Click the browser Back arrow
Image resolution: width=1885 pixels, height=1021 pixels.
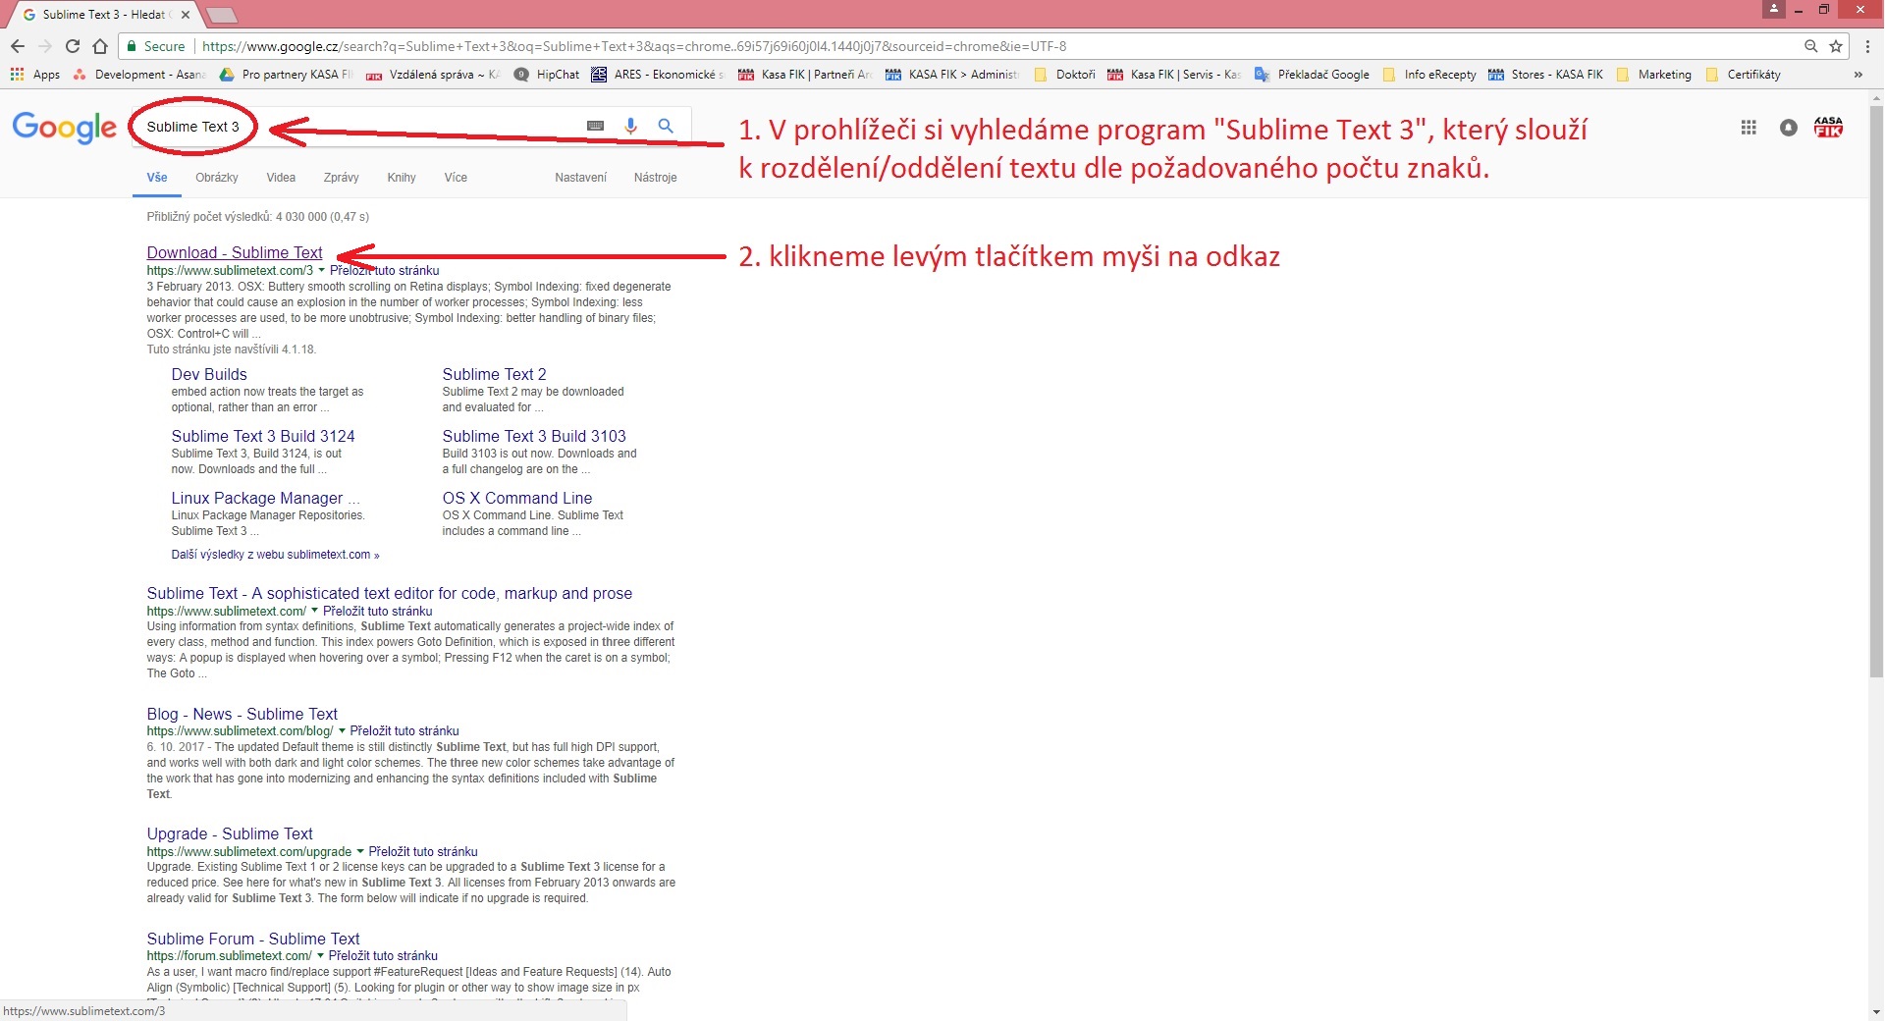tap(18, 46)
